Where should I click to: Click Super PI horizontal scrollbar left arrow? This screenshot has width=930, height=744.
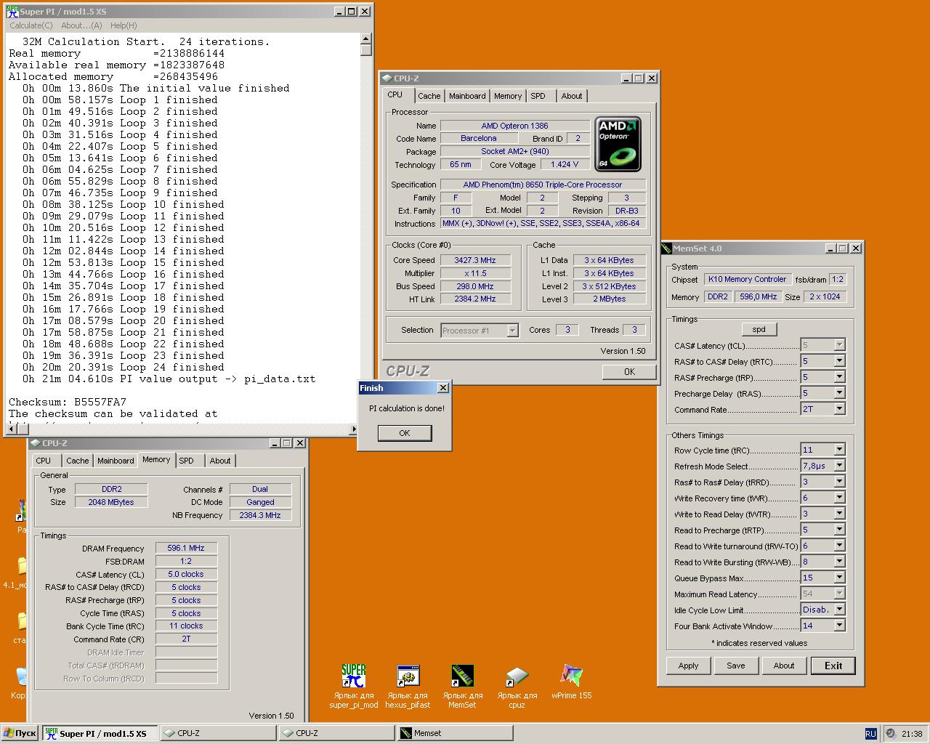tap(10, 429)
